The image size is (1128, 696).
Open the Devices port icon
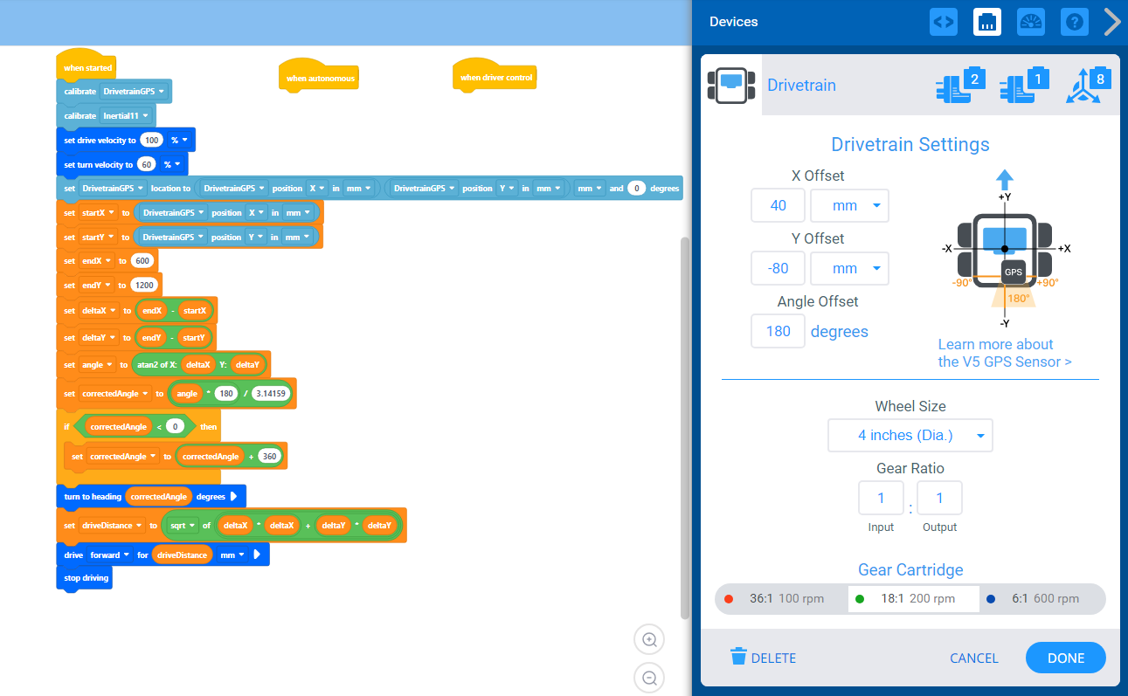(x=987, y=22)
